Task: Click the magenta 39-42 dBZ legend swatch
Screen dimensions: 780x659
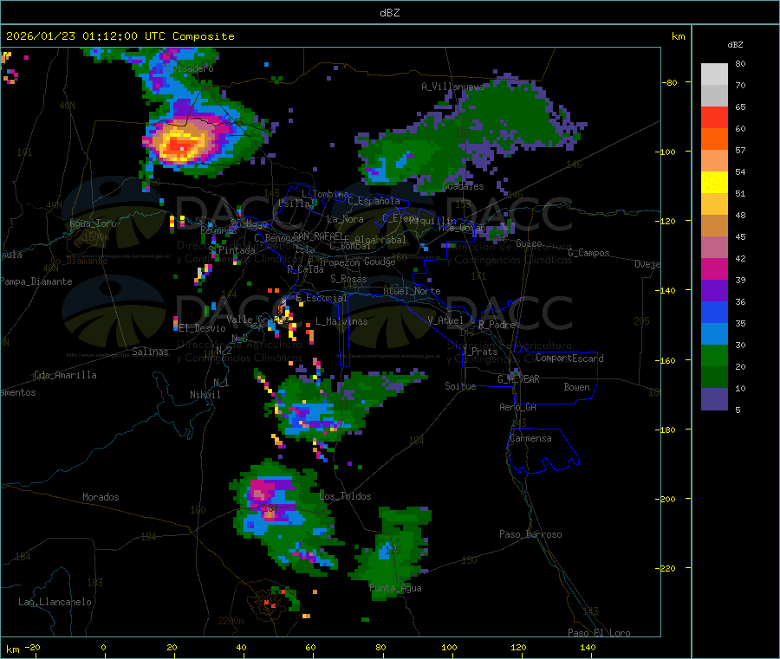Action: pyautogui.click(x=714, y=268)
